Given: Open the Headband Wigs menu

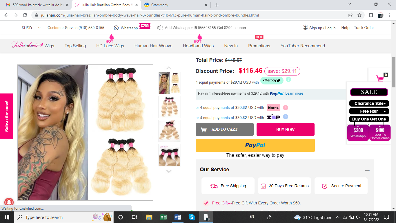Looking at the screenshot, I should click(198, 46).
